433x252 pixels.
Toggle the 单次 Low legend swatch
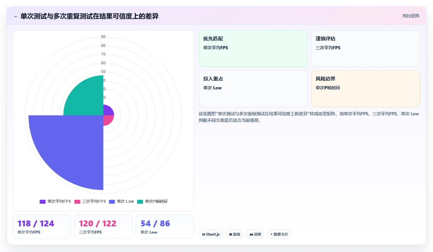pos(112,201)
